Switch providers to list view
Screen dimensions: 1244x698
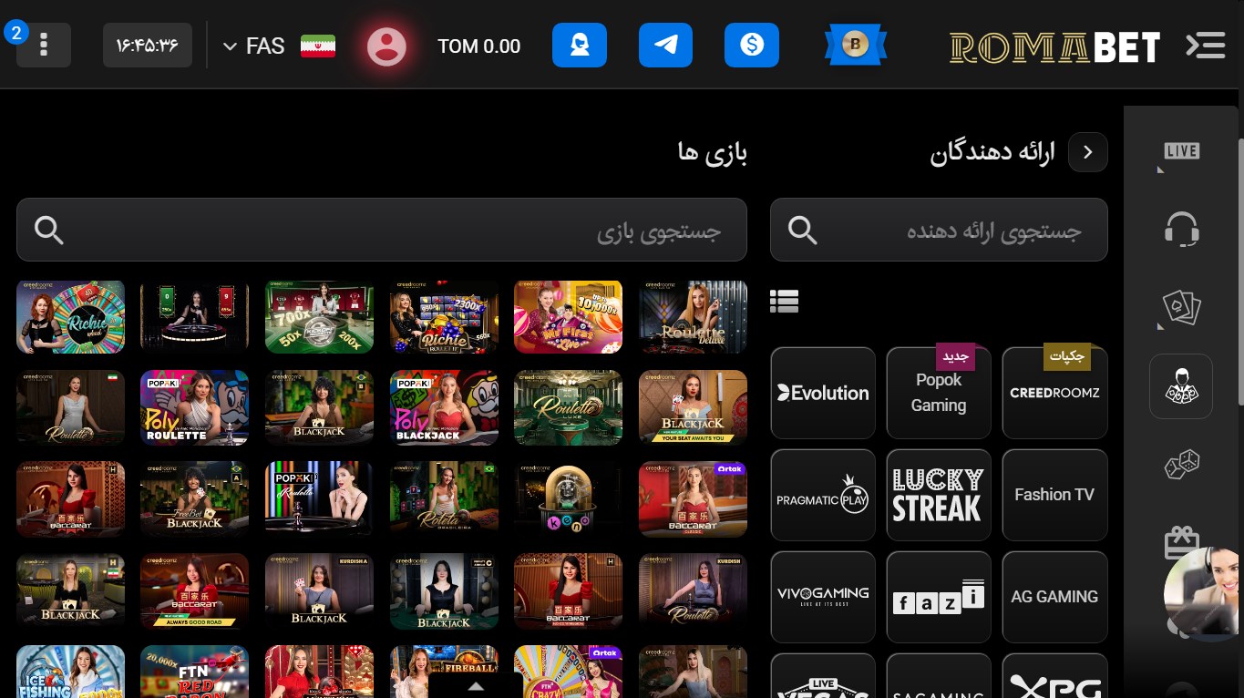point(784,301)
